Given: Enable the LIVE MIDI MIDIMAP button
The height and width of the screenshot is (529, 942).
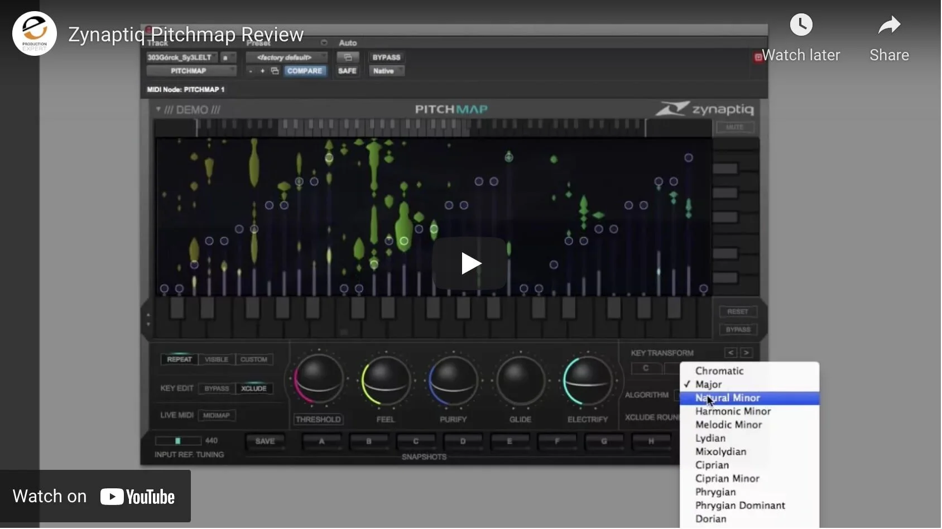Looking at the screenshot, I should coord(217,415).
